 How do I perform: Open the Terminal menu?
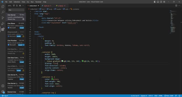click(x=38, y=2)
